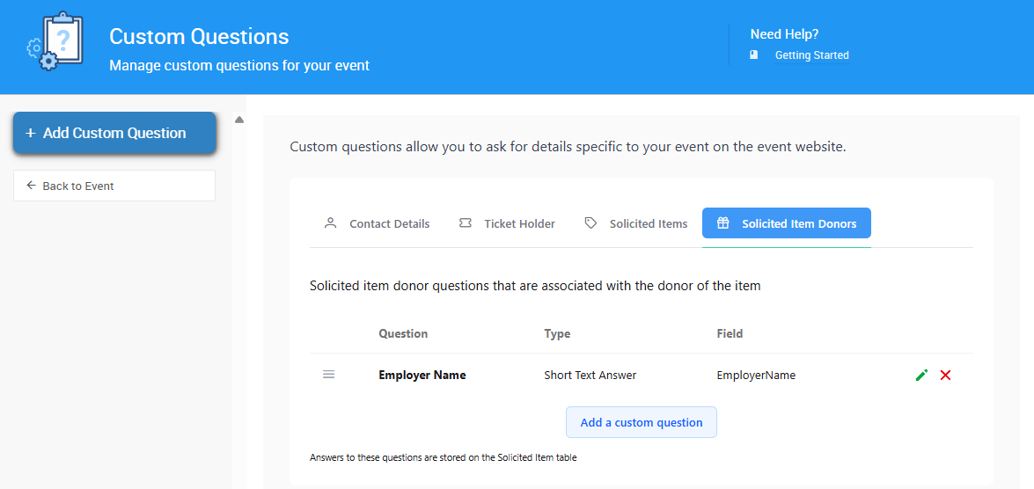Screen dimensions: 1034x489
Task: Click the Custom Questions page title
Action: (x=199, y=36)
